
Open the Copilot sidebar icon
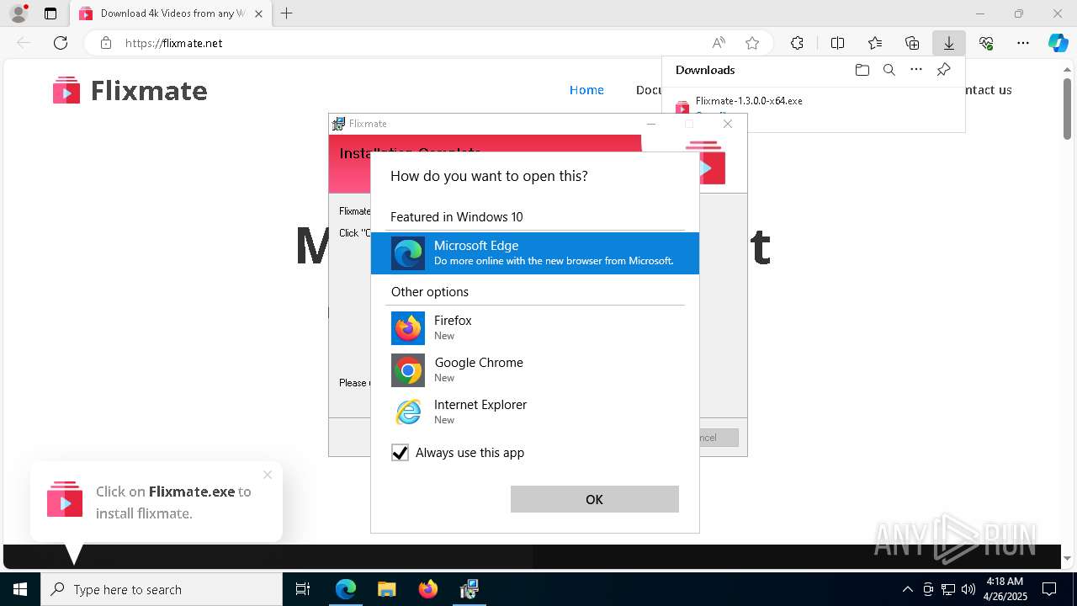1058,43
